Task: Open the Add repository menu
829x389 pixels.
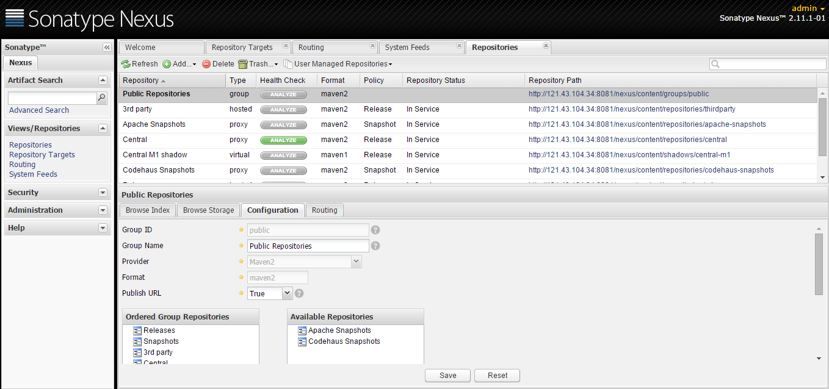Action: point(179,64)
